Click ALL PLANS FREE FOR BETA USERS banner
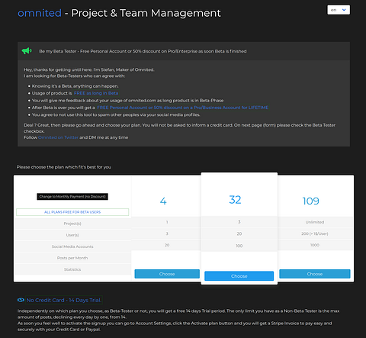This screenshot has width=366, height=338. click(72, 212)
